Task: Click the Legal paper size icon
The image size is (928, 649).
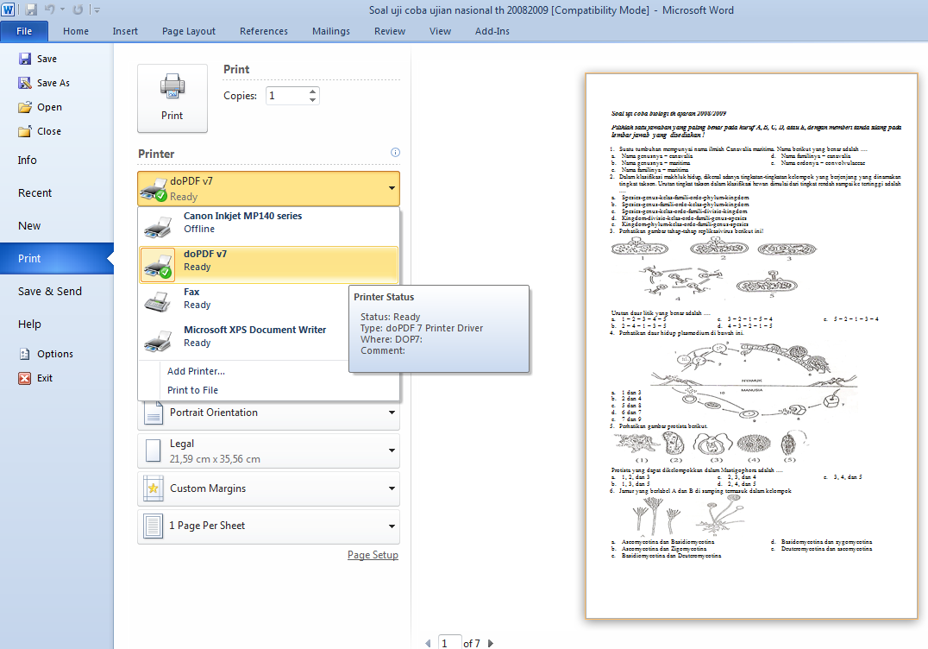Action: click(x=154, y=451)
